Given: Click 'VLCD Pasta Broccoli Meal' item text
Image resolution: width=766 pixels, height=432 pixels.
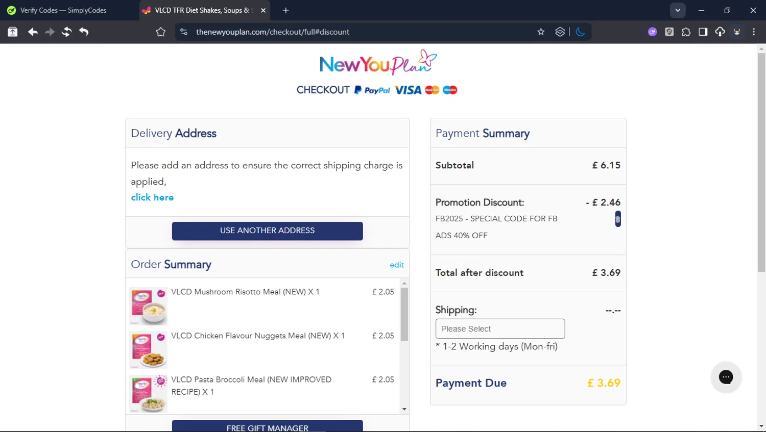Looking at the screenshot, I should (x=251, y=386).
